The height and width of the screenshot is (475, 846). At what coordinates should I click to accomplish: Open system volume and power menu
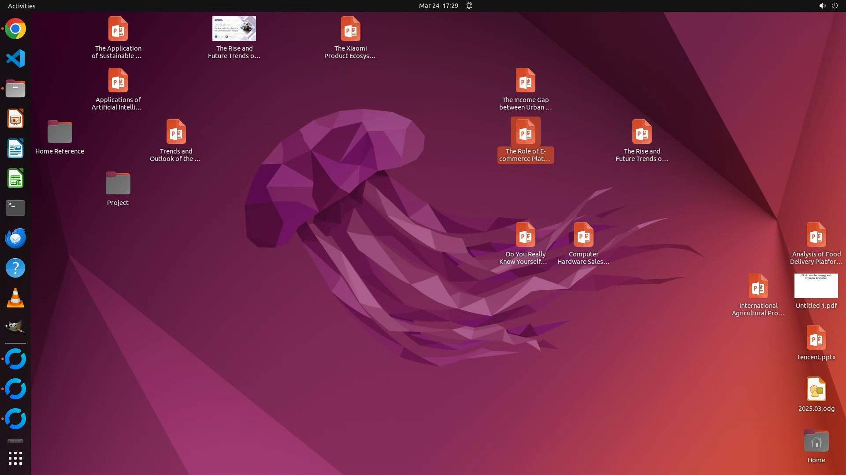tap(828, 6)
